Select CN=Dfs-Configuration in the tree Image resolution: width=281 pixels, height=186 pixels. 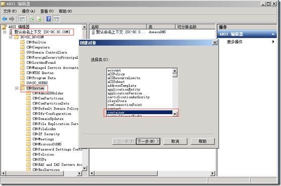point(52,114)
